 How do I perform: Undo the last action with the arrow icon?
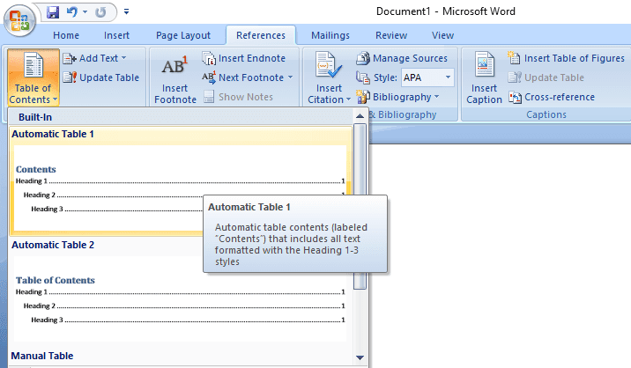(72, 12)
